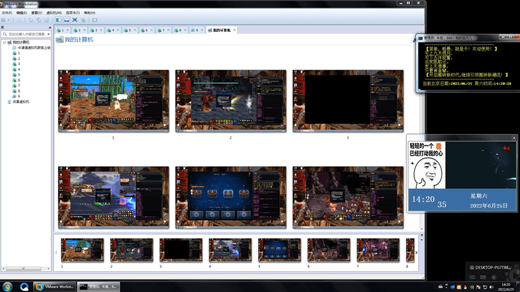Open the 文件(F) menu
The width and height of the screenshot is (520, 292).
(x=6, y=12)
